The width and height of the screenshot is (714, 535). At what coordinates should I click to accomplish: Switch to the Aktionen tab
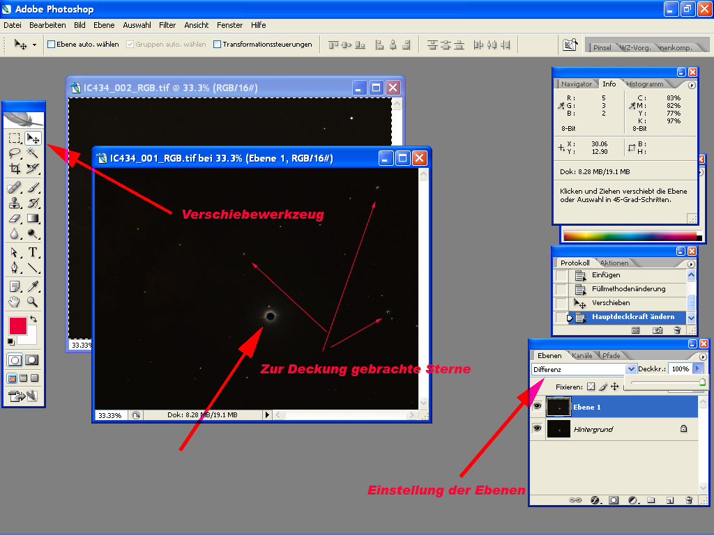tap(614, 263)
